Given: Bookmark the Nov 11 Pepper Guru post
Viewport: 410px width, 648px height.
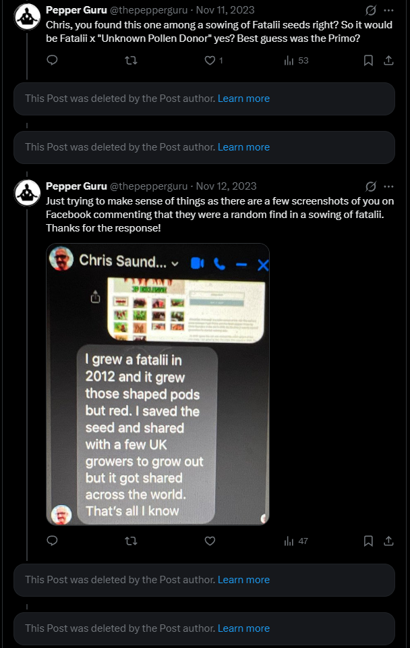Looking at the screenshot, I should 368,61.
